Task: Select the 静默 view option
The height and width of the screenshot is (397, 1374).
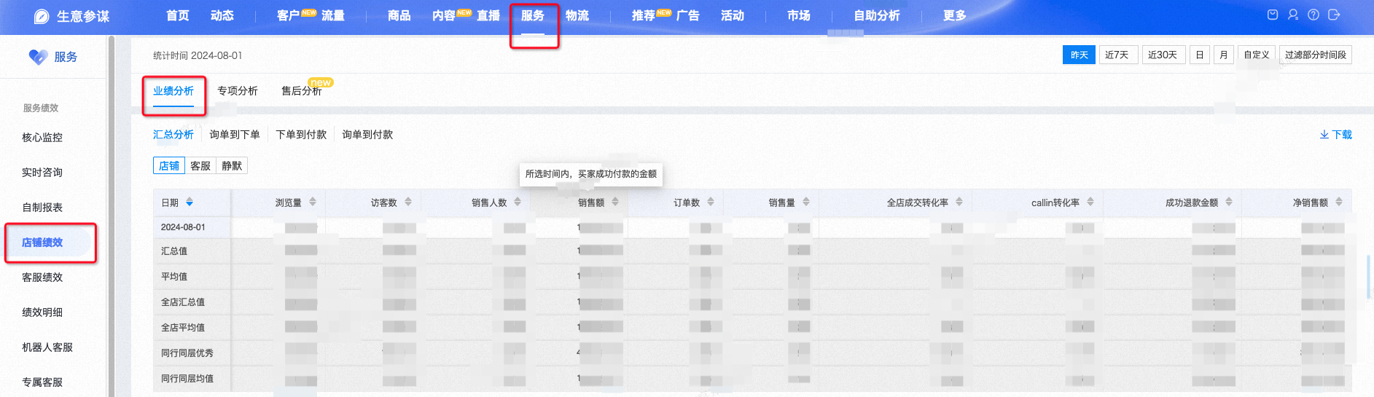Action: pos(232,166)
